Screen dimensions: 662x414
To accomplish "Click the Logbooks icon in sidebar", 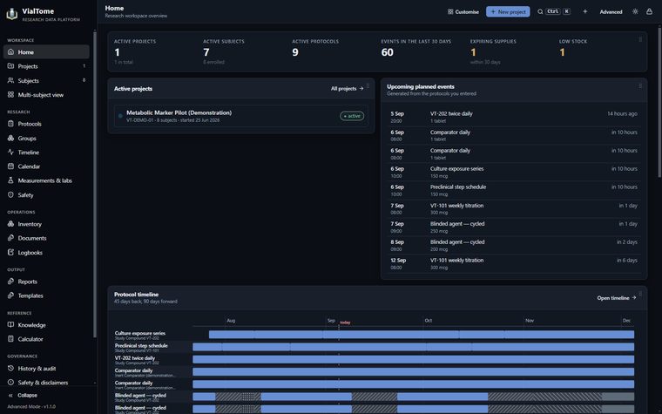I will click(x=11, y=252).
